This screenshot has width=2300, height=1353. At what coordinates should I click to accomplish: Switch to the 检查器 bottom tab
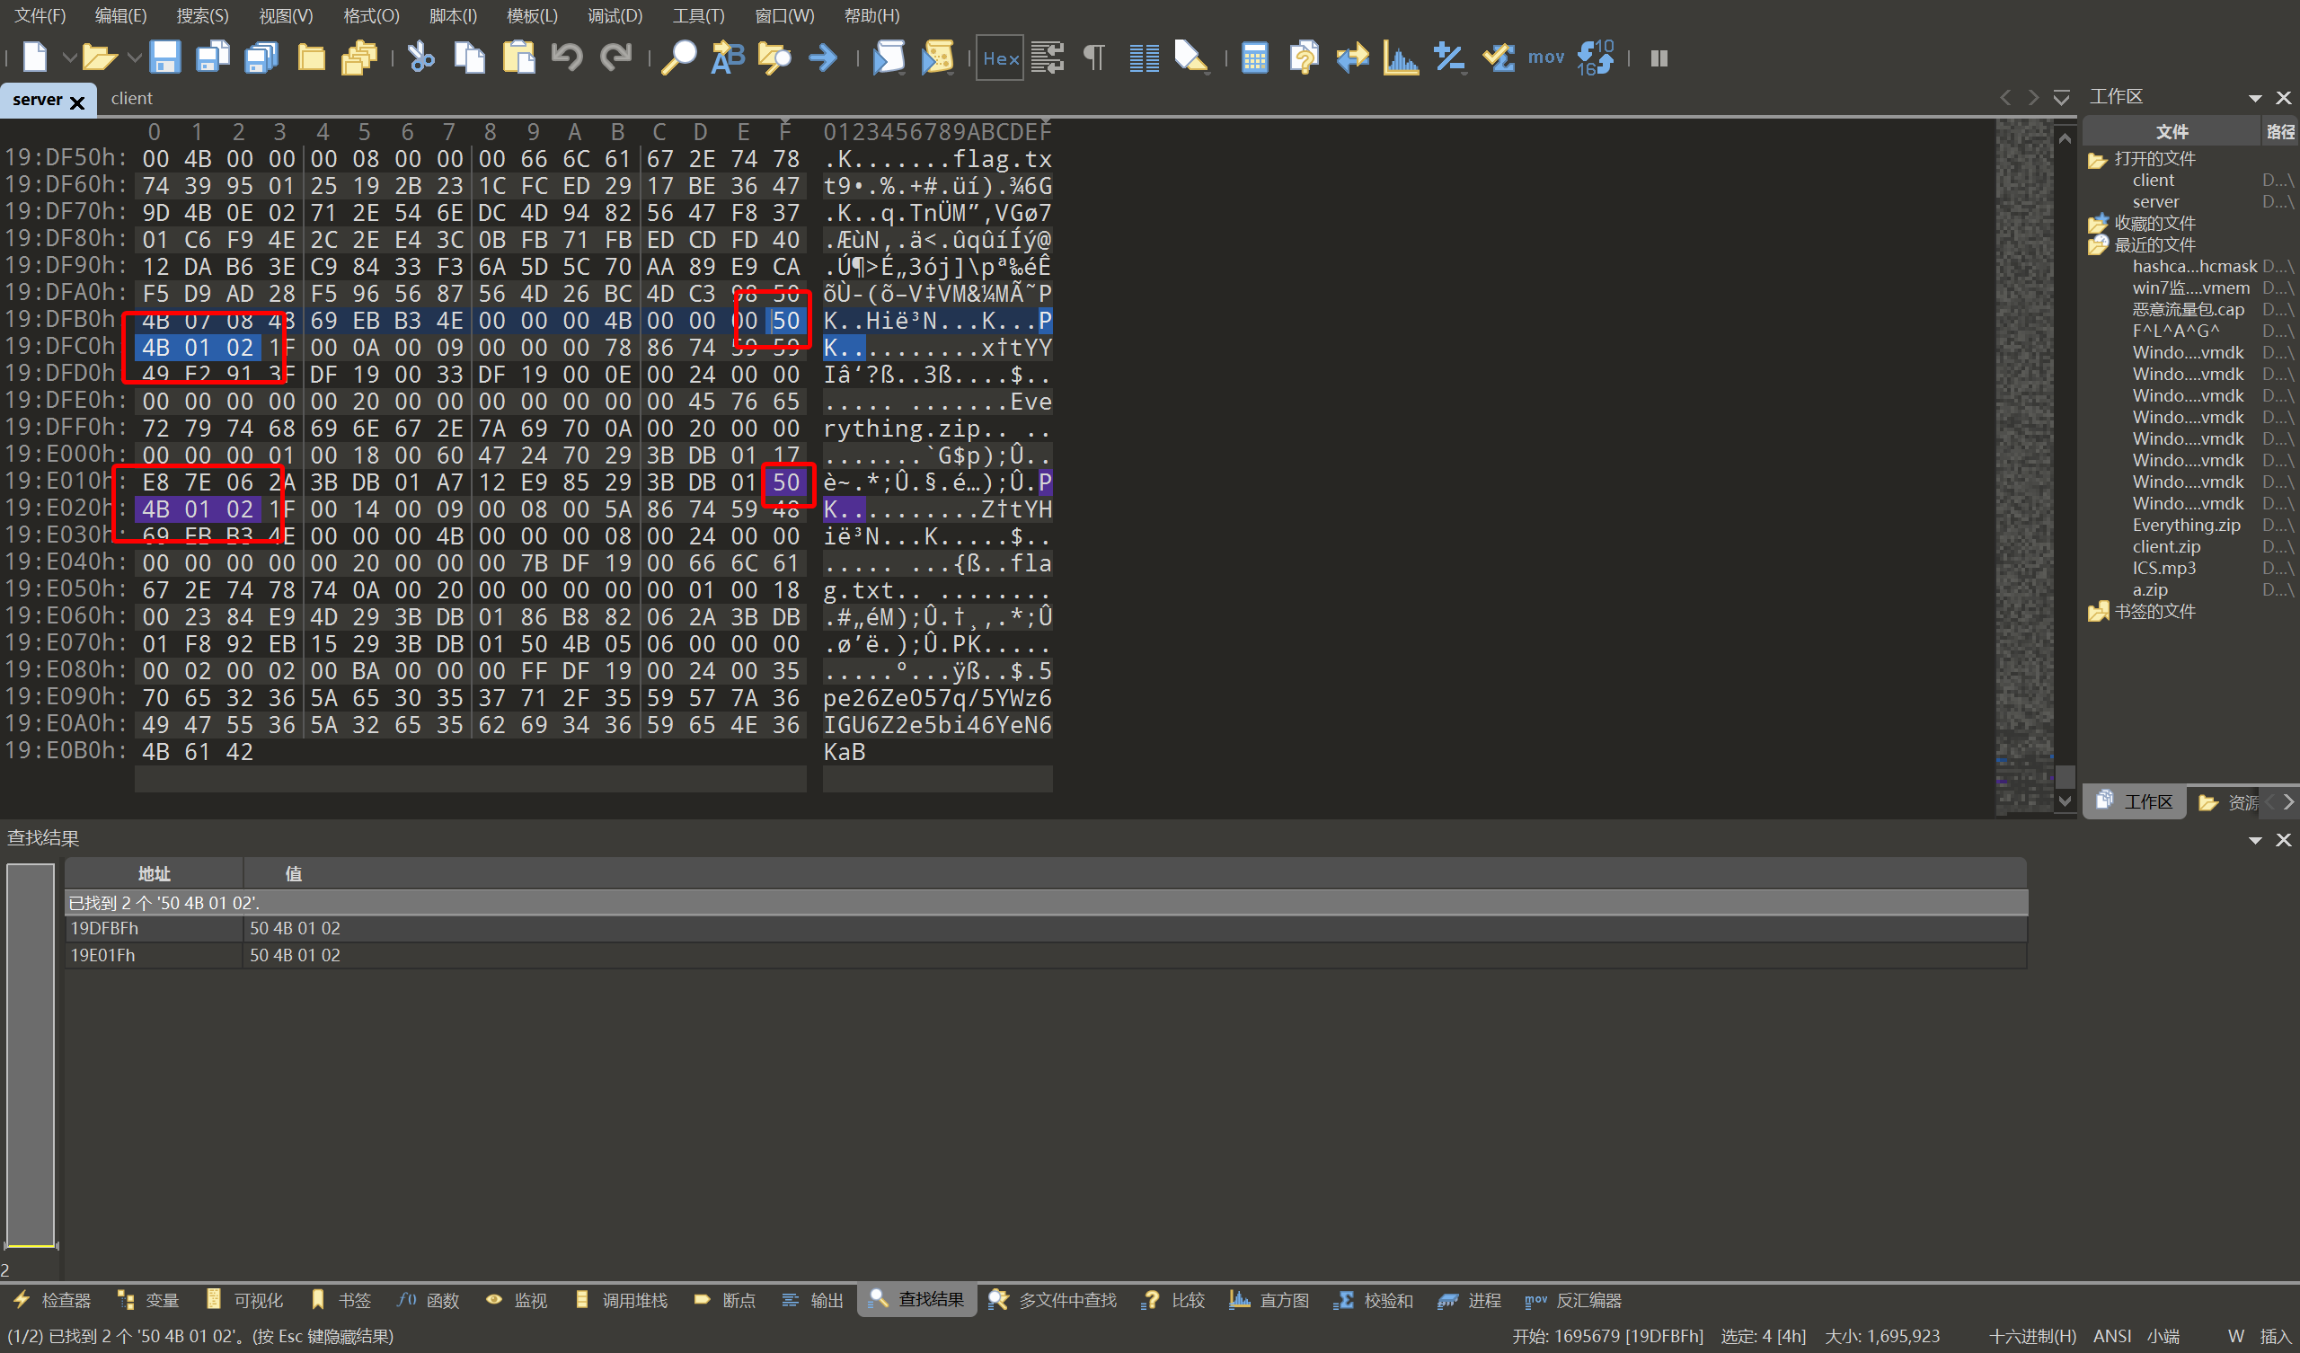tap(53, 1300)
